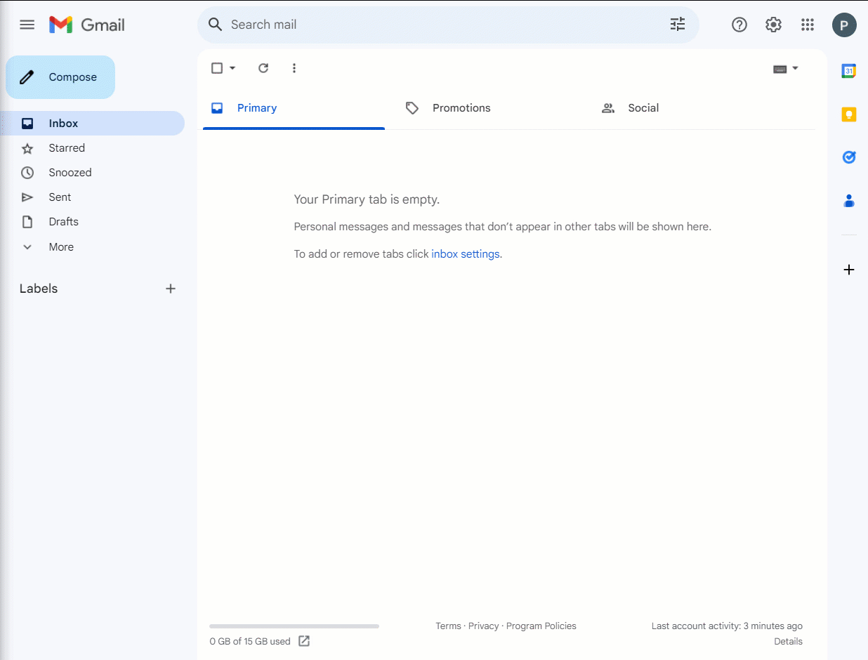Open the Google apps grid
Viewport: 868px width, 660px height.
(807, 25)
